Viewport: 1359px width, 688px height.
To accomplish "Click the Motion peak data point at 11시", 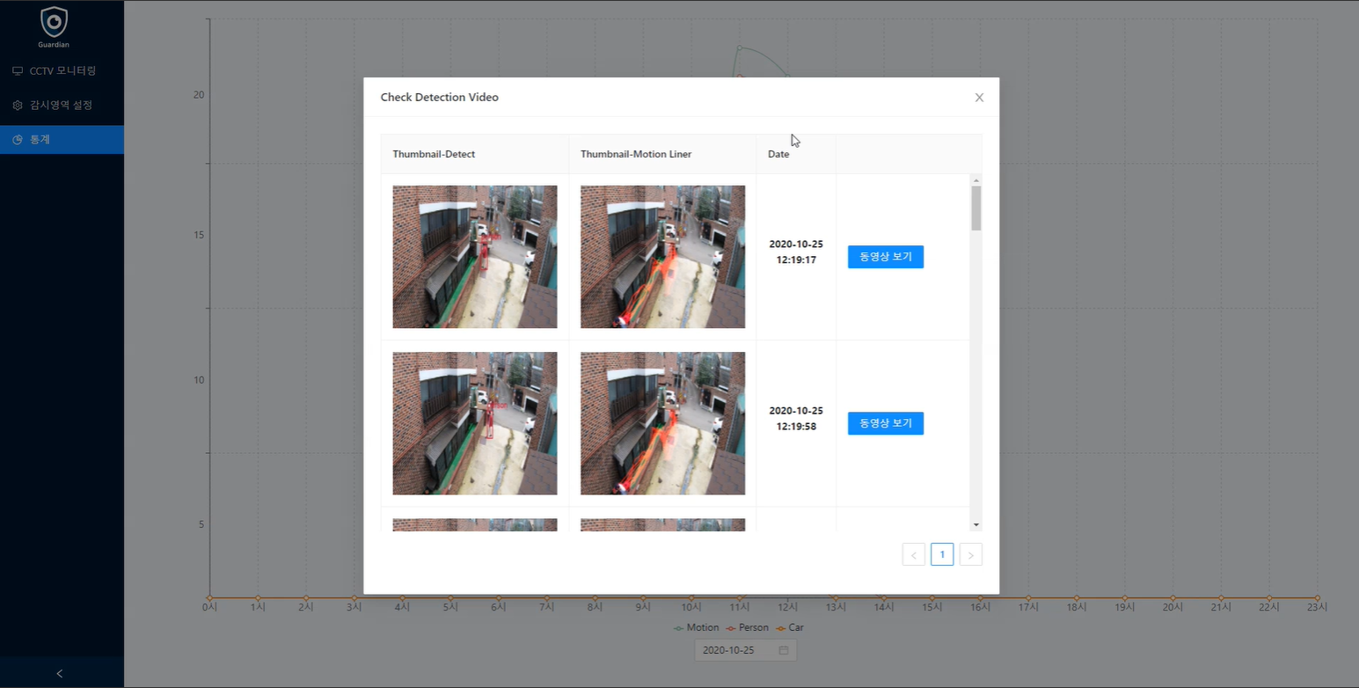I will 740,48.
